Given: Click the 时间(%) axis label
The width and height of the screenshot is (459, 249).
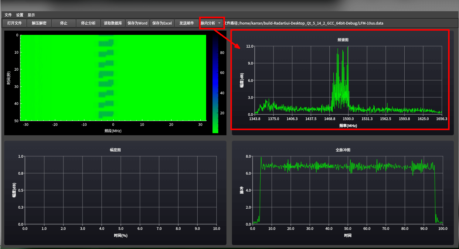Looking at the screenshot, I should 121,235.
